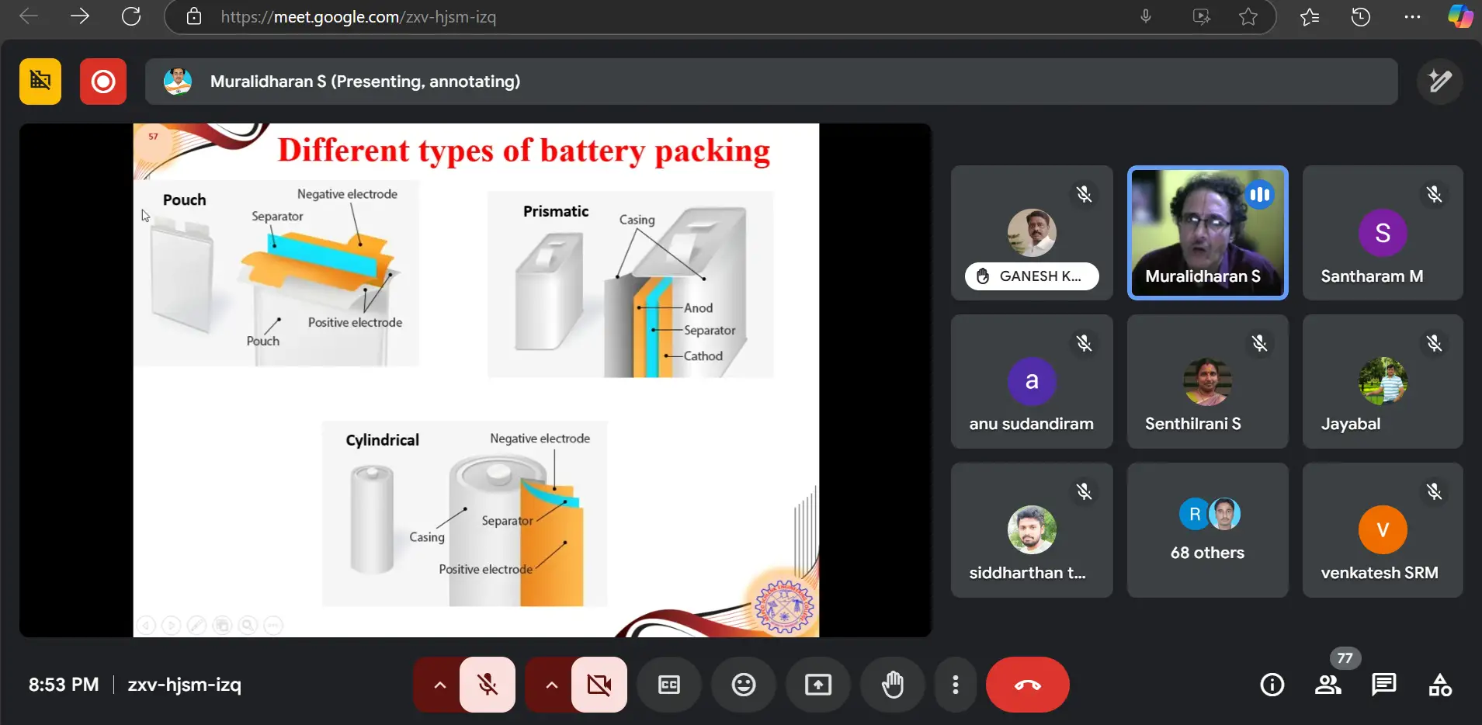The width and height of the screenshot is (1482, 725).
Task: Open the meeting details info icon
Action: tap(1272, 685)
